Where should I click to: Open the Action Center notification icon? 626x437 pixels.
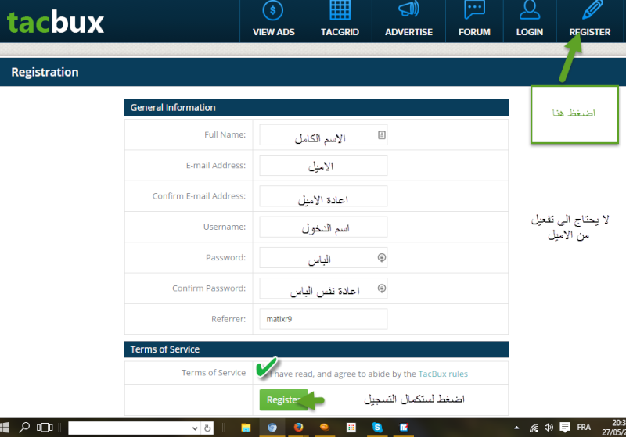click(565, 428)
